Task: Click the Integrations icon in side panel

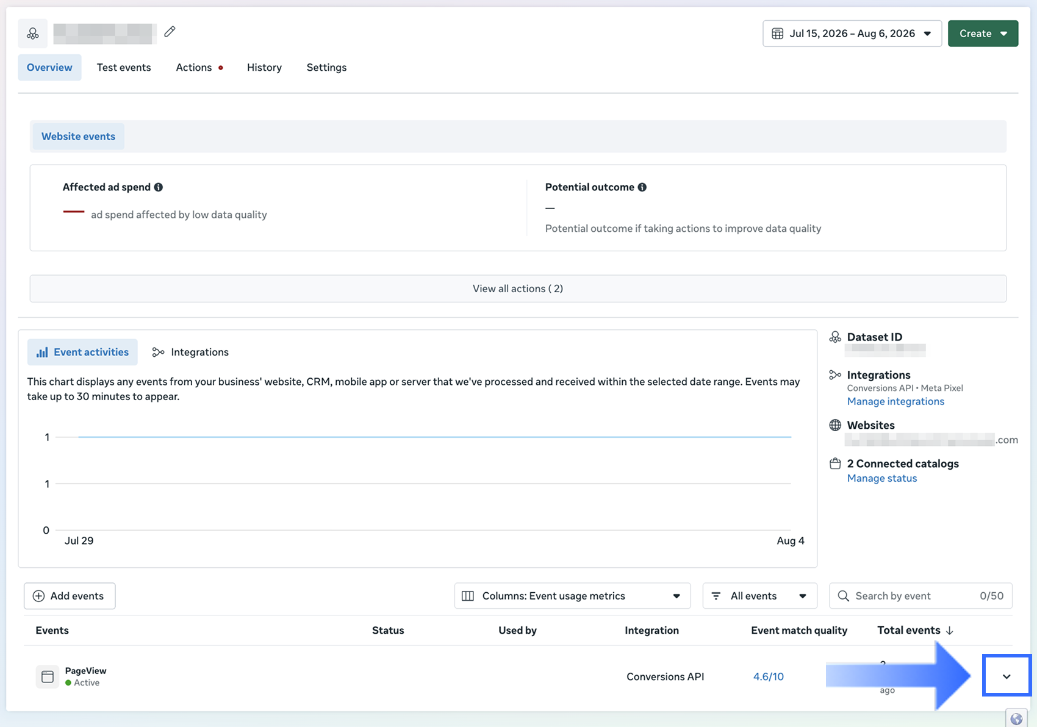Action: point(835,374)
